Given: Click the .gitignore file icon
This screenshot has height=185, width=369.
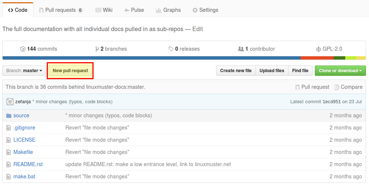Looking at the screenshot, I should [x=9, y=128].
